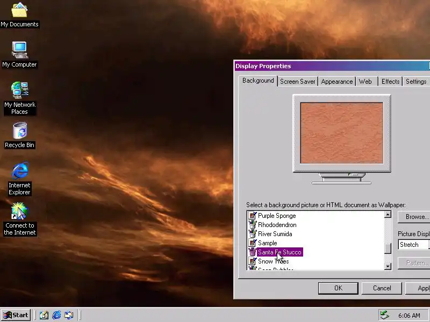Click Show Desktop quick launch icon

(x=44, y=315)
